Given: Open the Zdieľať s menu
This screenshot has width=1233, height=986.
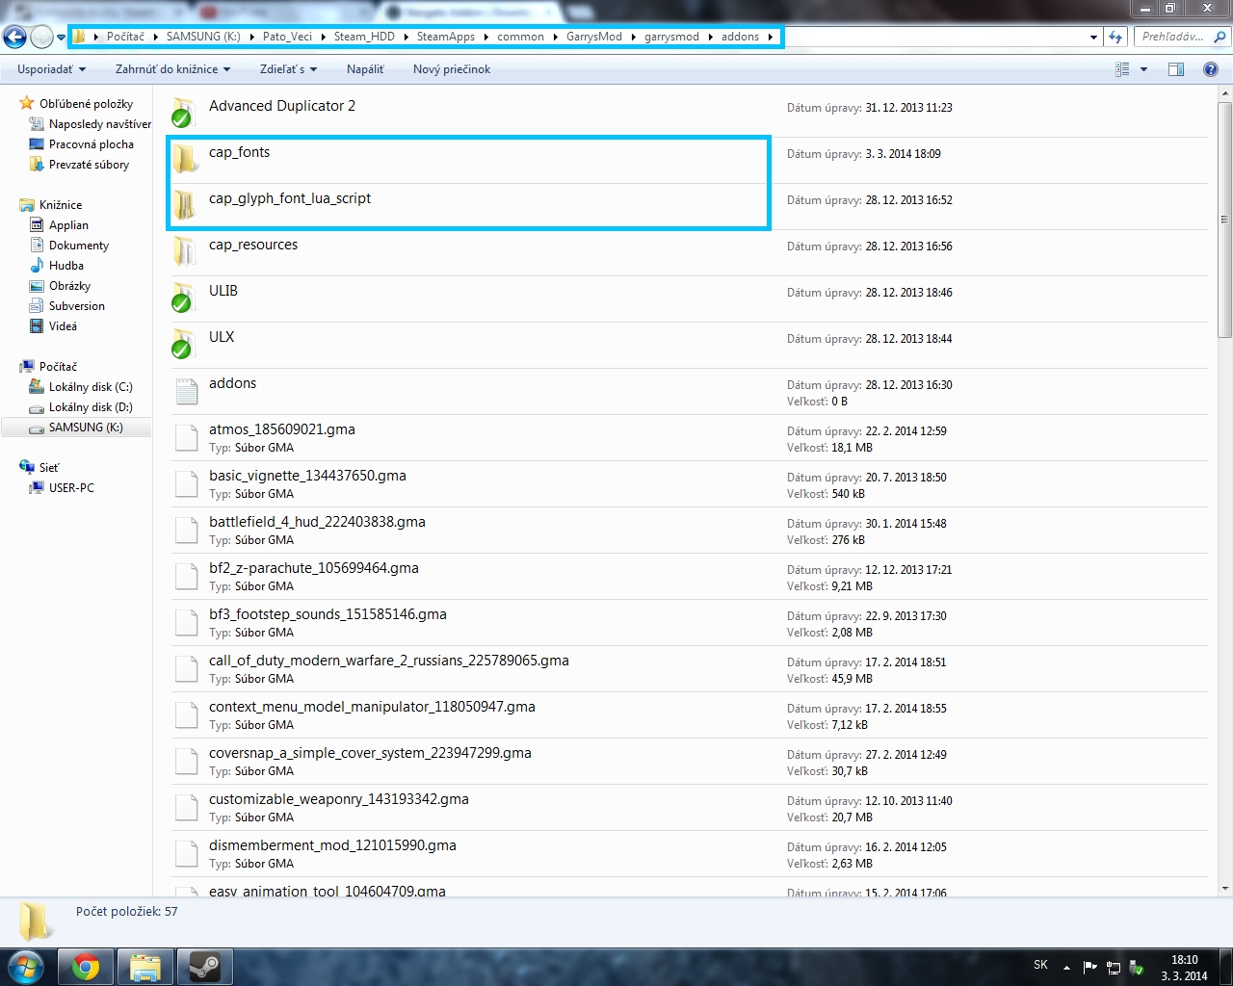Looking at the screenshot, I should click(289, 69).
